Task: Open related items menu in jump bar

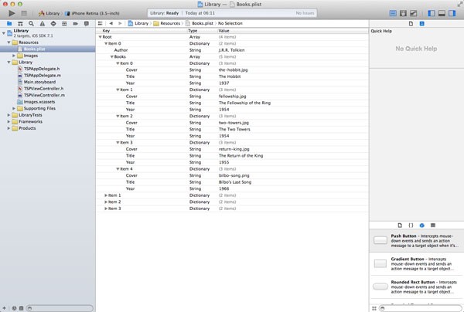Action: [100, 23]
